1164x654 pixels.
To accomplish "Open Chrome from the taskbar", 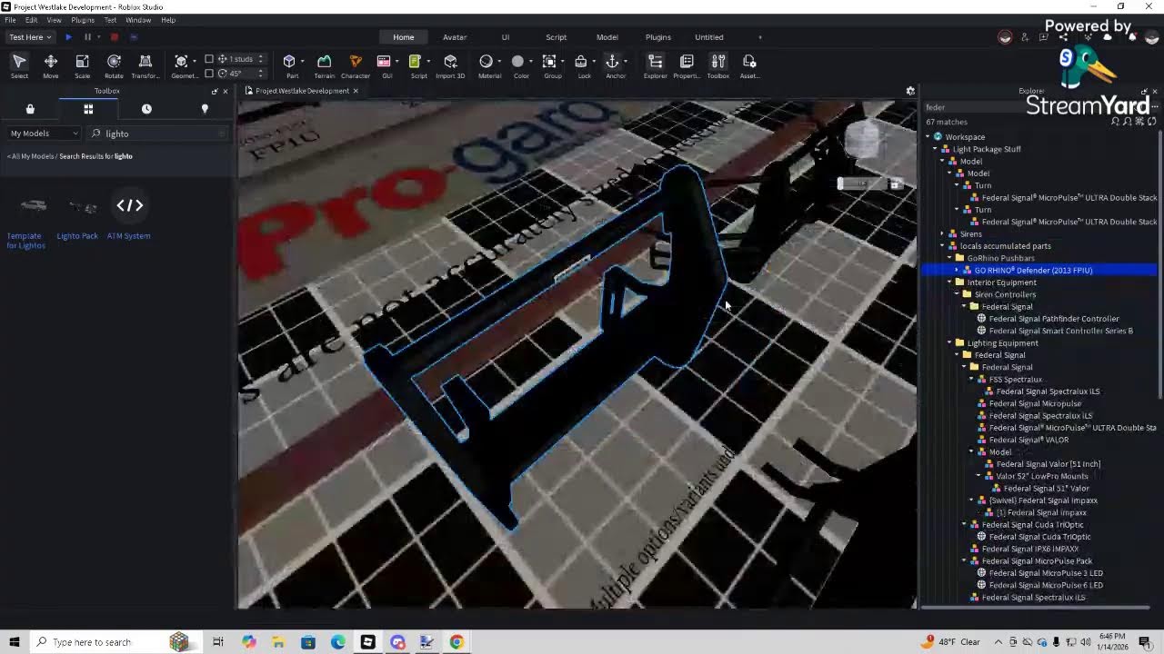I will coord(457,642).
